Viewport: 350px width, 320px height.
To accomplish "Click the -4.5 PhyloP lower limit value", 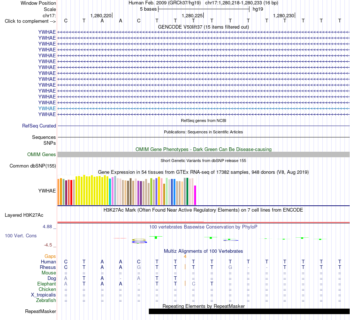I will click(48, 245).
